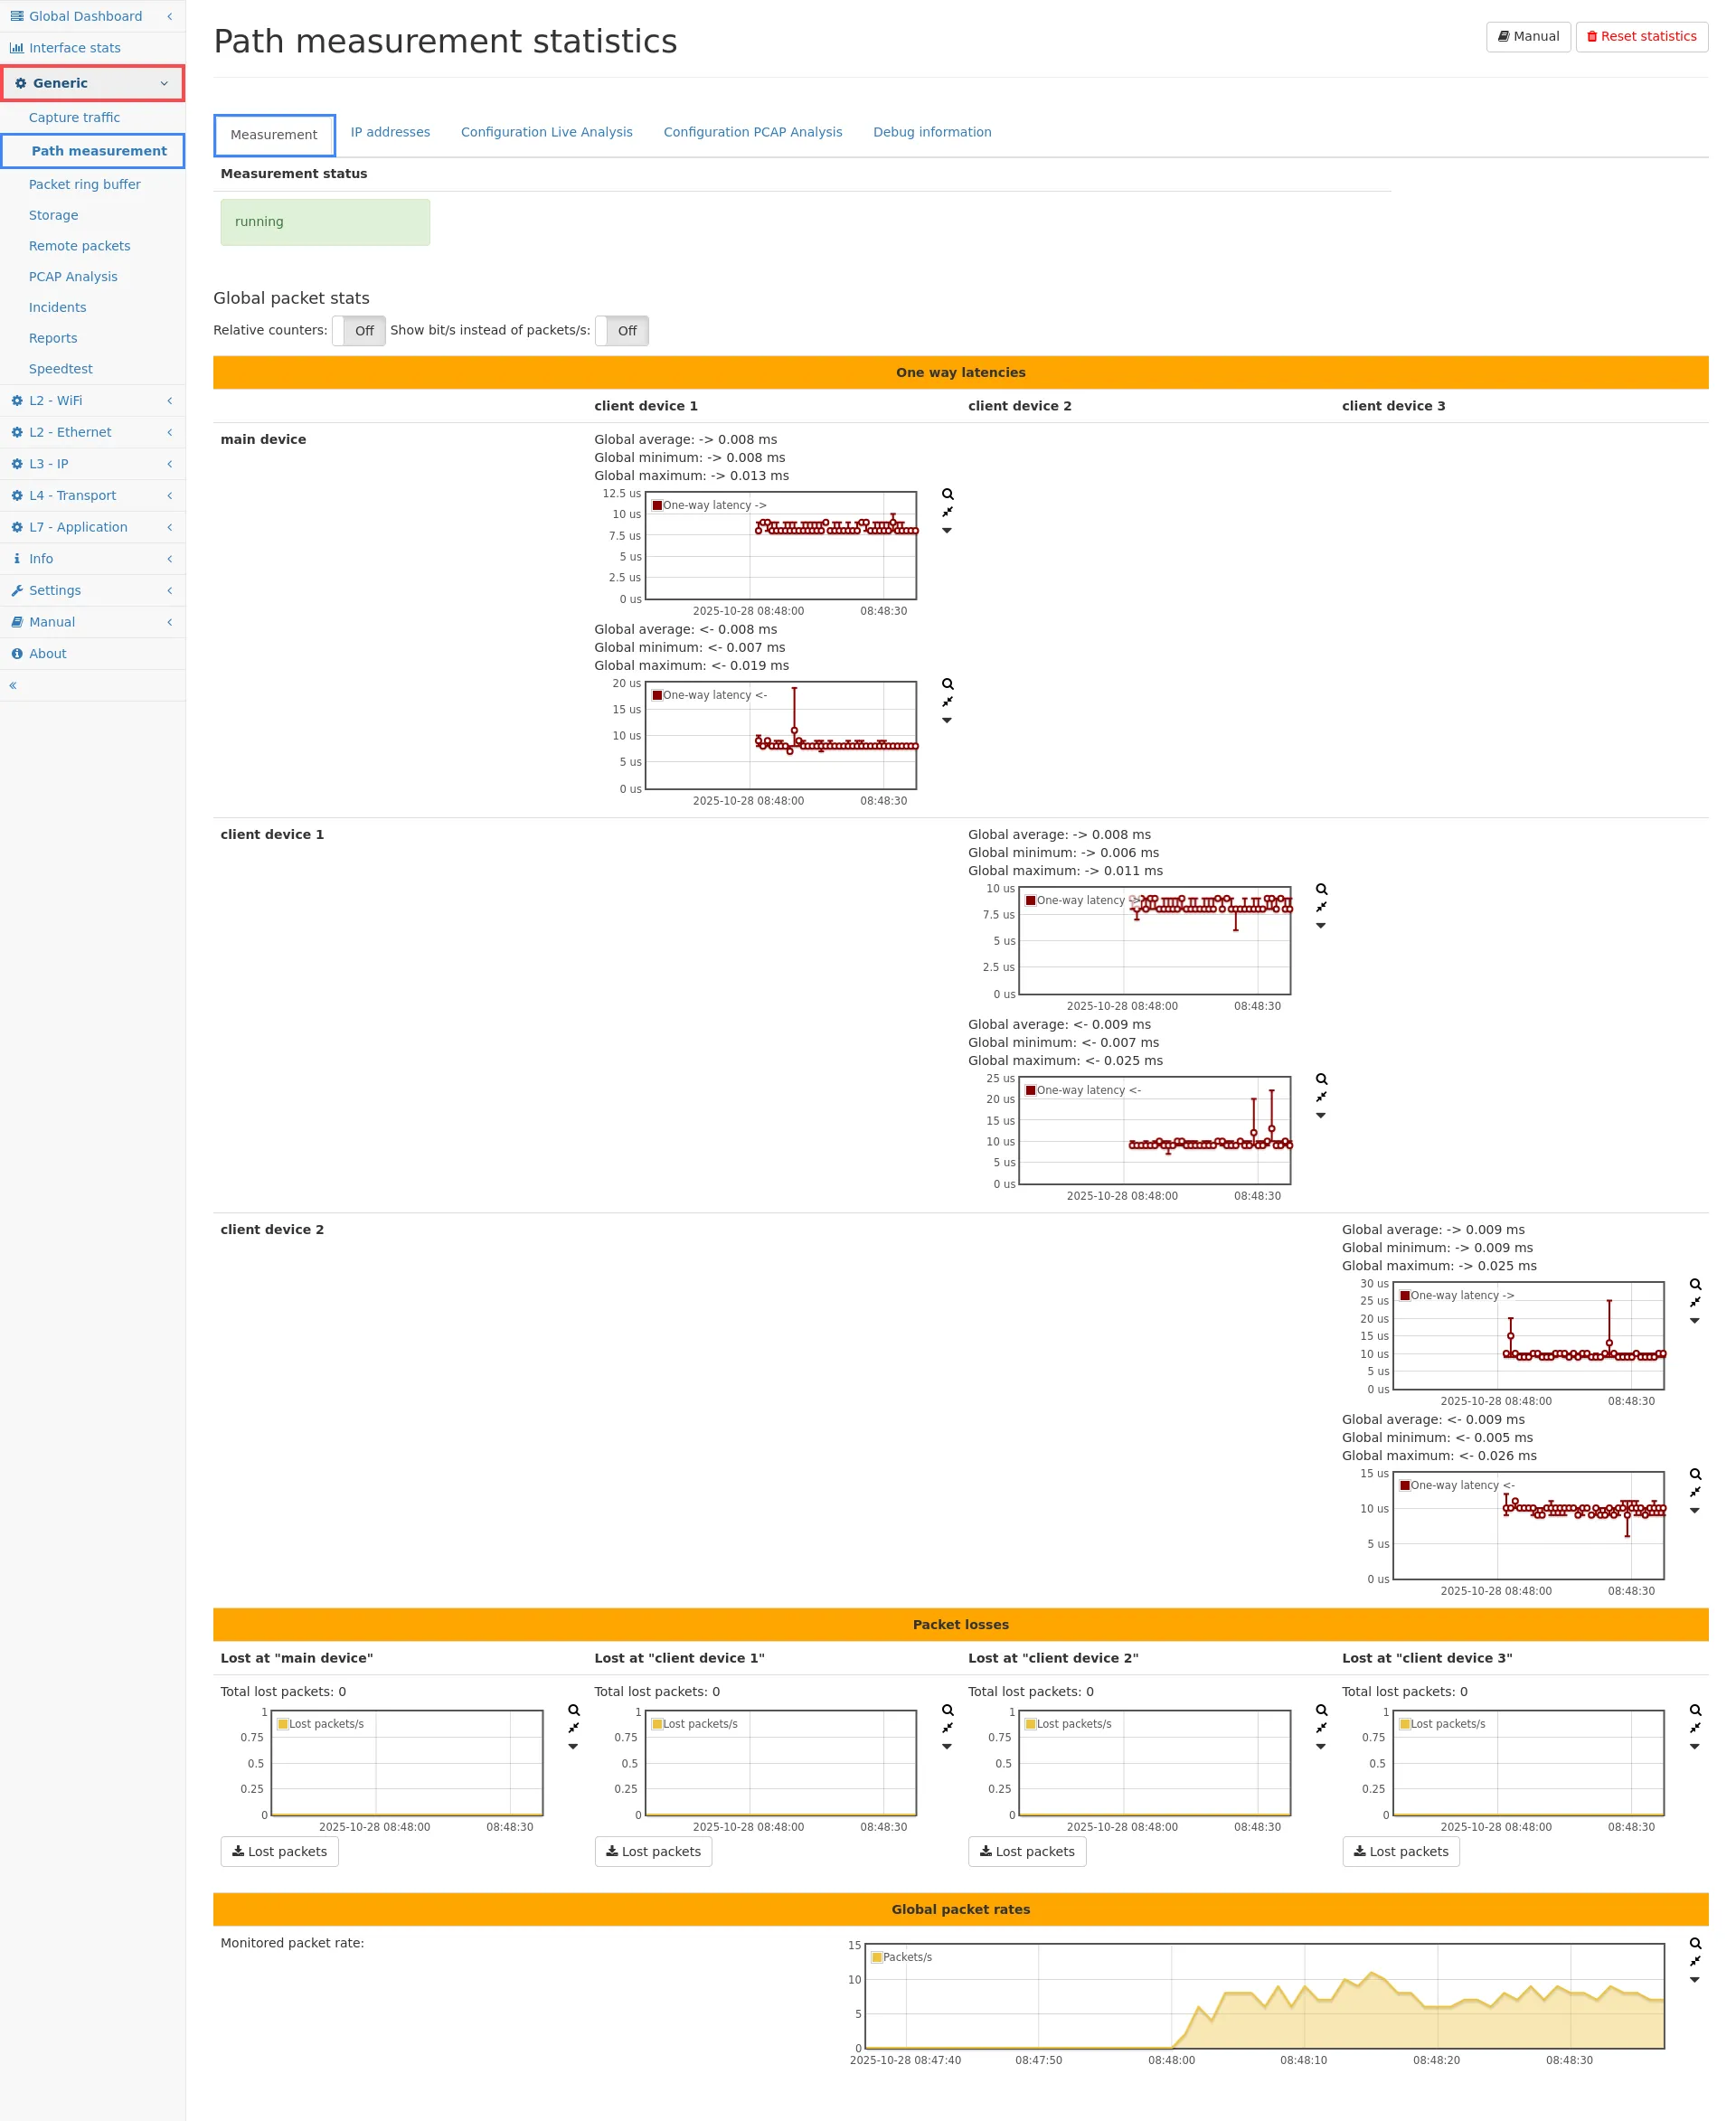
Task: Open dropdown caret on main device <- latency chart
Action: pyautogui.click(x=947, y=720)
